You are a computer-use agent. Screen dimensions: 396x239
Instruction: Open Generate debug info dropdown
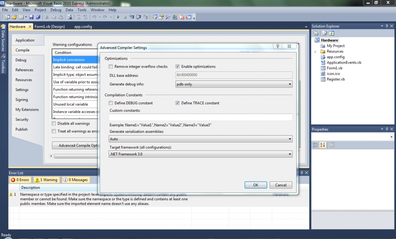click(234, 84)
